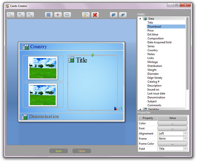Click the field icon next to Country

point(26,47)
